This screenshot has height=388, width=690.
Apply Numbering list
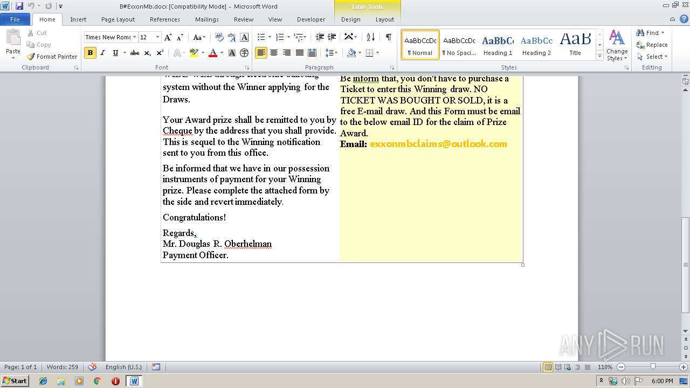[x=279, y=37]
